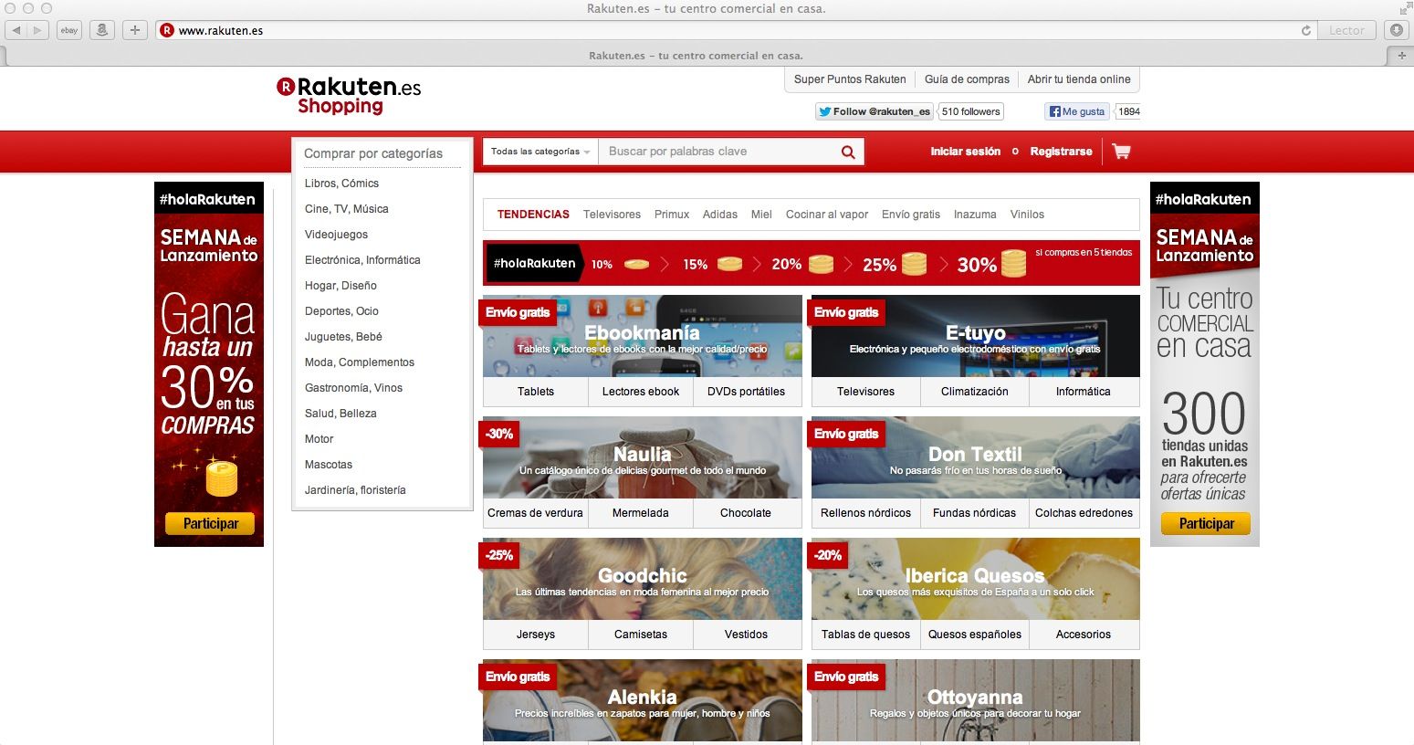The height and width of the screenshot is (745, 1414).
Task: Click the eBay bookmark toolbar button
Action: coord(68,30)
